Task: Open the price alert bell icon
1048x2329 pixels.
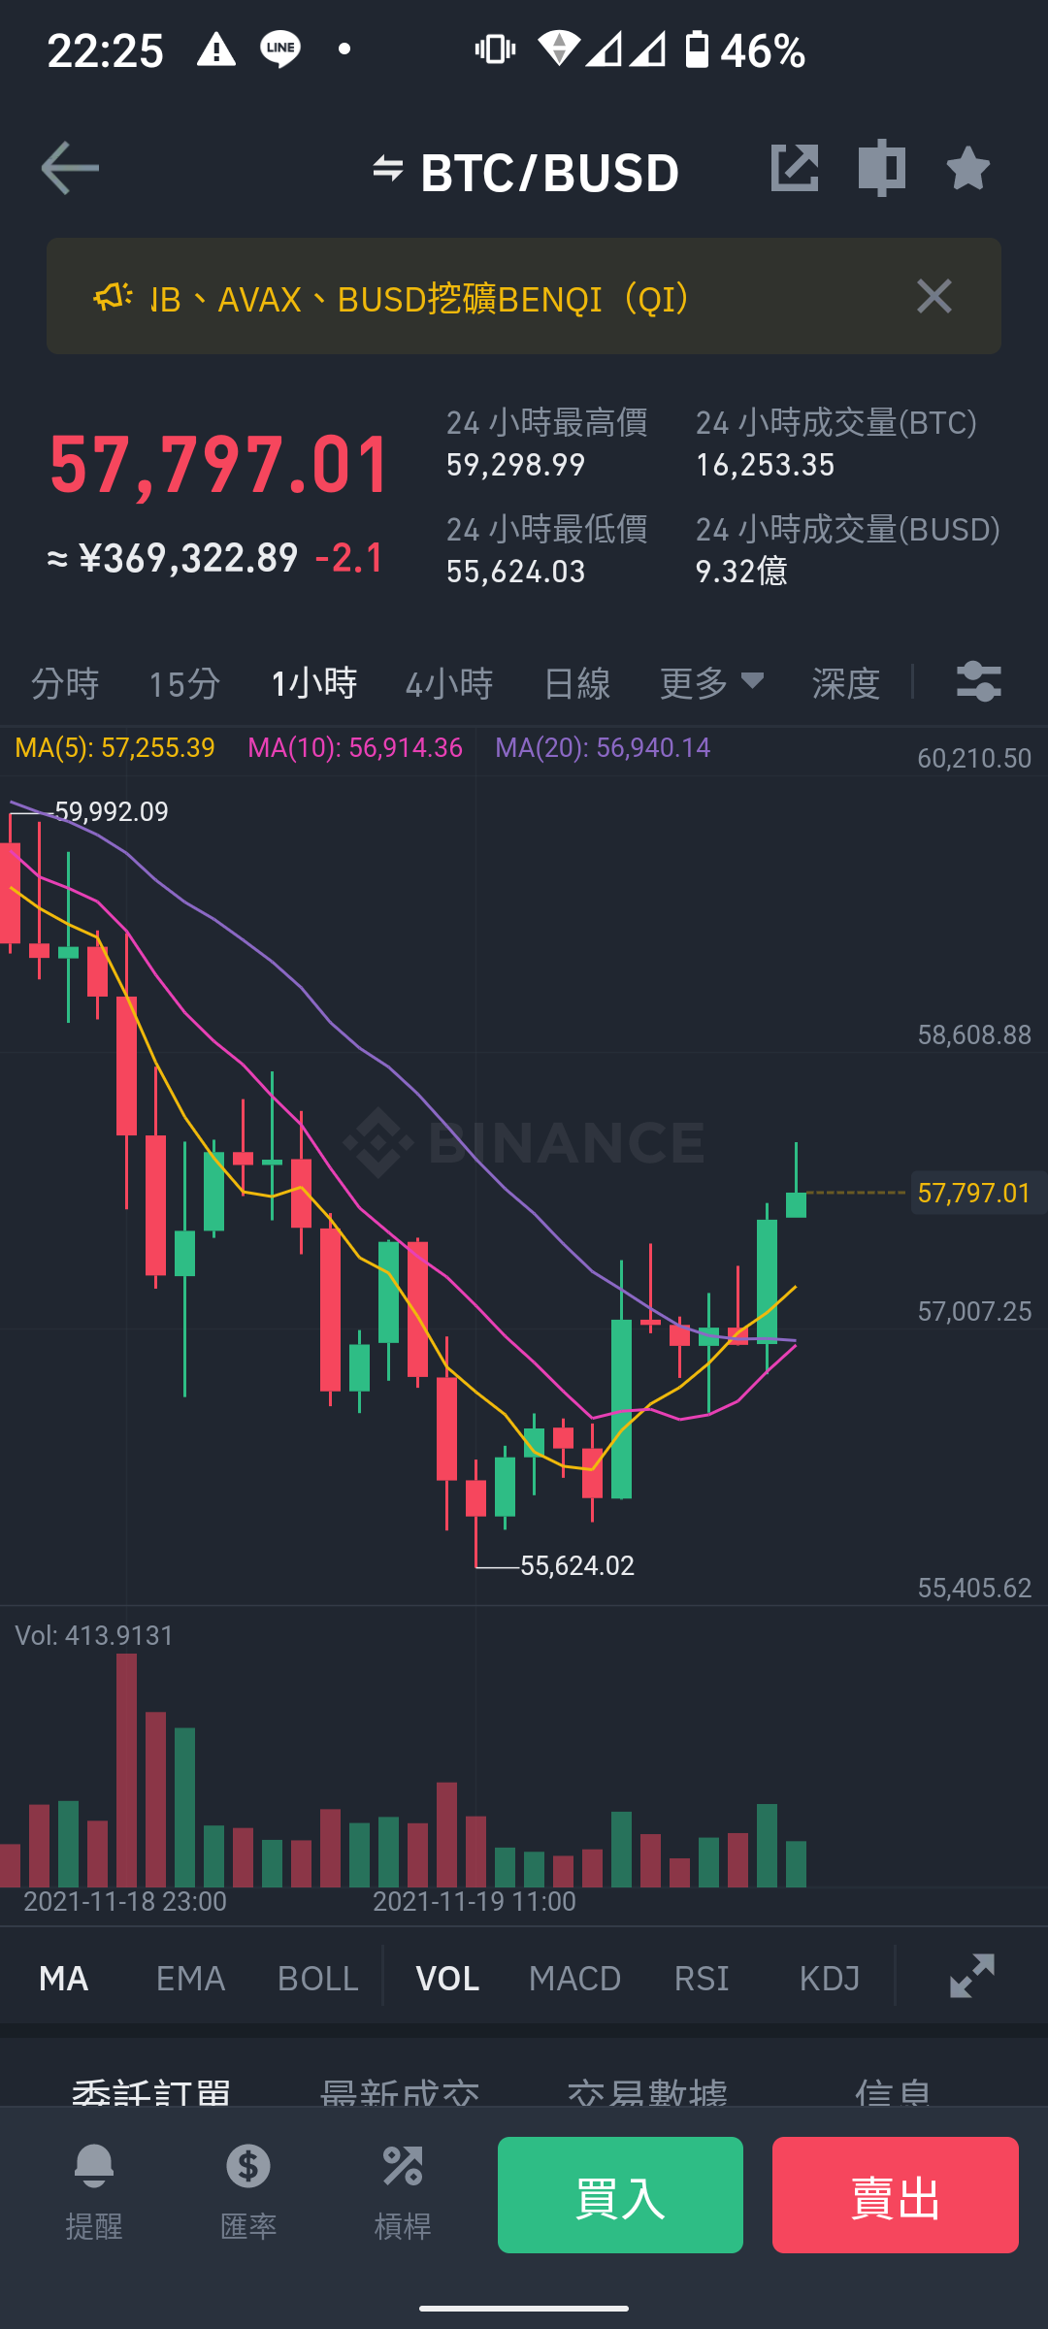Action: (94, 2193)
